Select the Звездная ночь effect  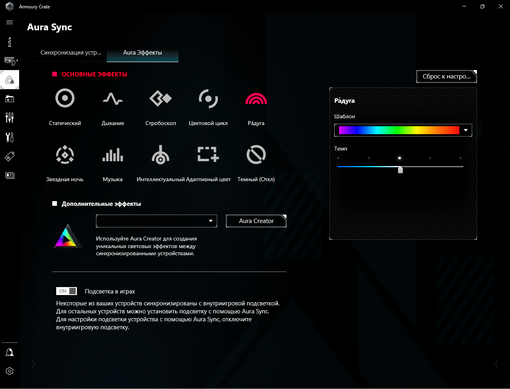[65, 154]
